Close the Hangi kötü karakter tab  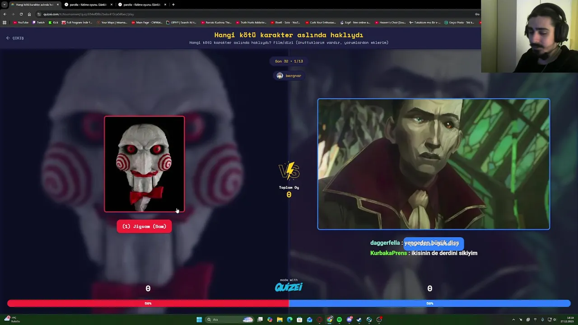(x=58, y=5)
